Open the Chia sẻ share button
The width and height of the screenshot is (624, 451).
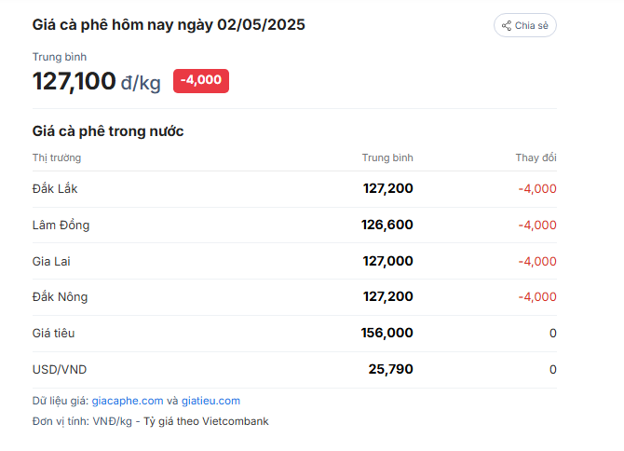coord(525,25)
